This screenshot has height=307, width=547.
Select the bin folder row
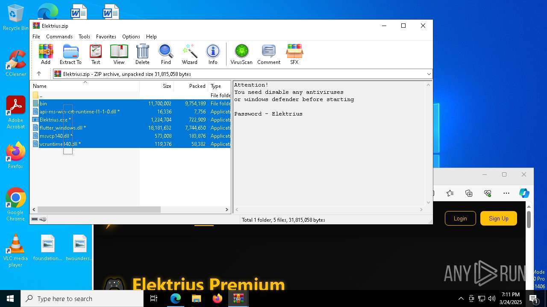130,104
